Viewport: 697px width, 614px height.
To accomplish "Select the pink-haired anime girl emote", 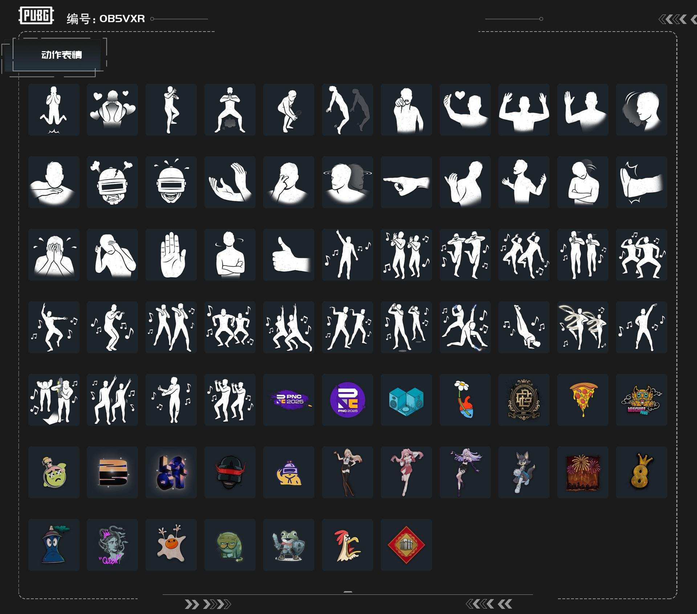I will (406, 472).
